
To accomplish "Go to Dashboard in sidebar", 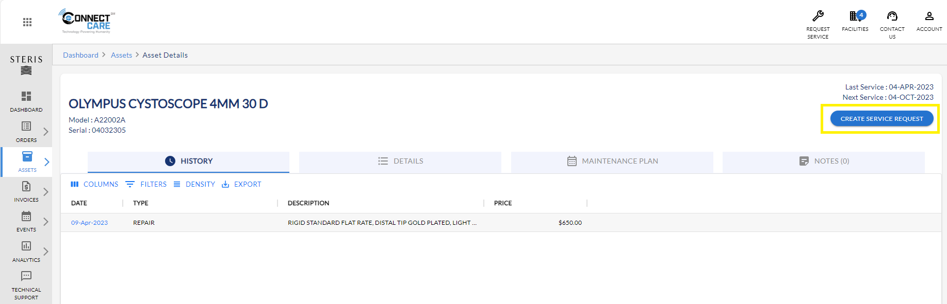I will tap(26, 102).
